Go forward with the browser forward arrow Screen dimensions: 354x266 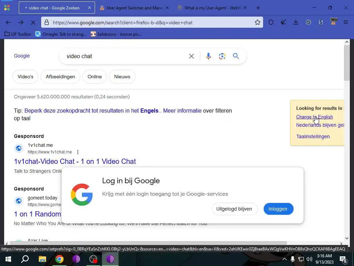(x=21, y=23)
